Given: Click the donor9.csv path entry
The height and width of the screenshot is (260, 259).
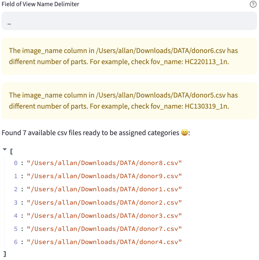Looking at the screenshot, I should coord(104,176).
